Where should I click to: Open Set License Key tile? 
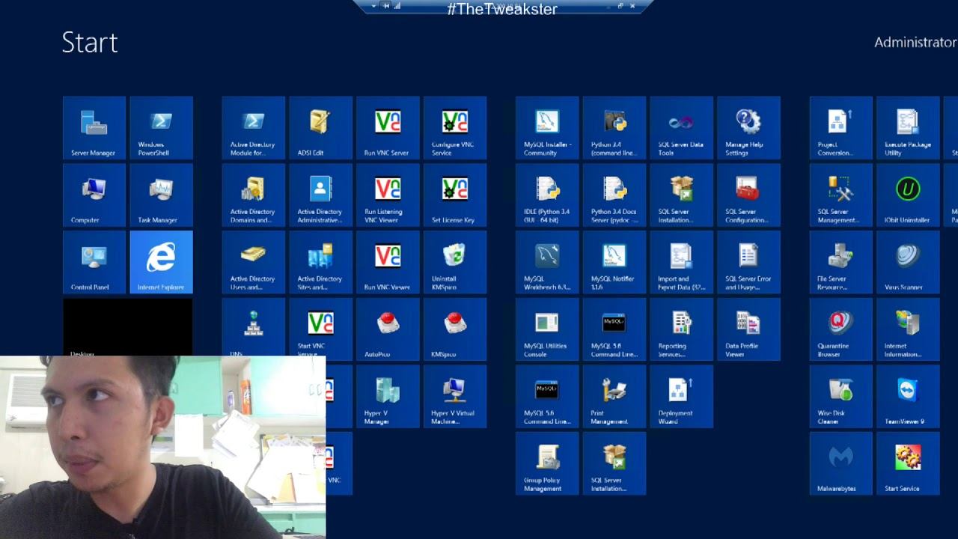point(455,195)
